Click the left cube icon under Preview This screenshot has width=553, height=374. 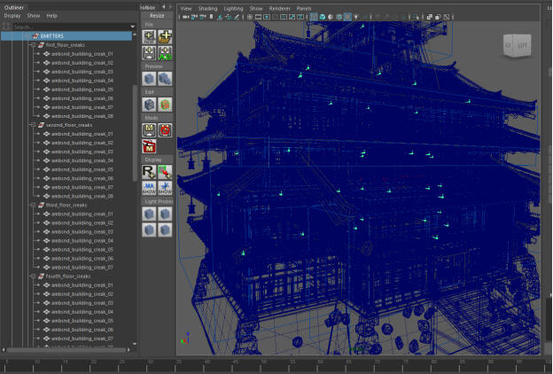149,79
